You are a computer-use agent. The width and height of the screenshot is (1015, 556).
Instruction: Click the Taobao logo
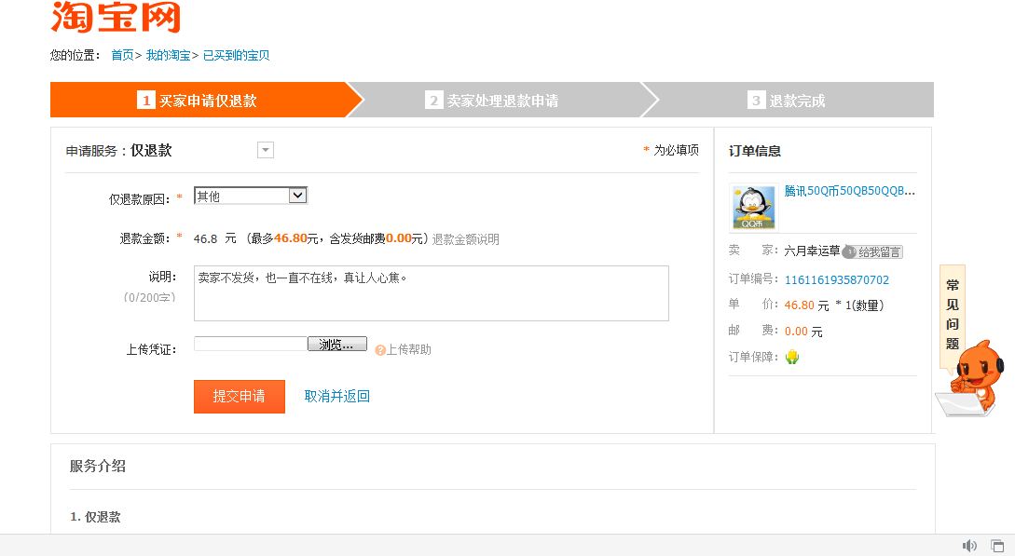point(115,17)
